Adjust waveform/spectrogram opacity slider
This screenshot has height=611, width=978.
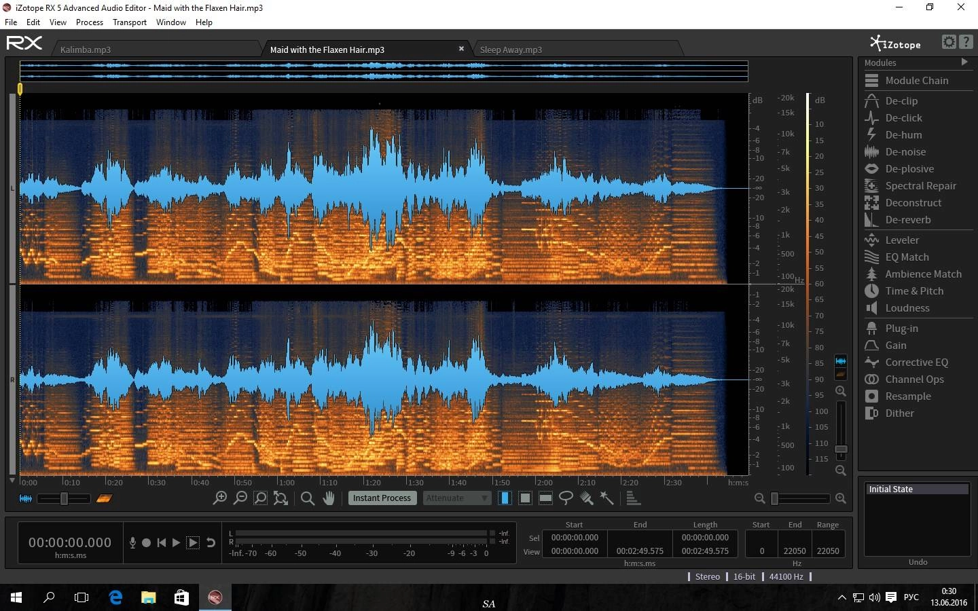pyautogui.click(x=64, y=498)
